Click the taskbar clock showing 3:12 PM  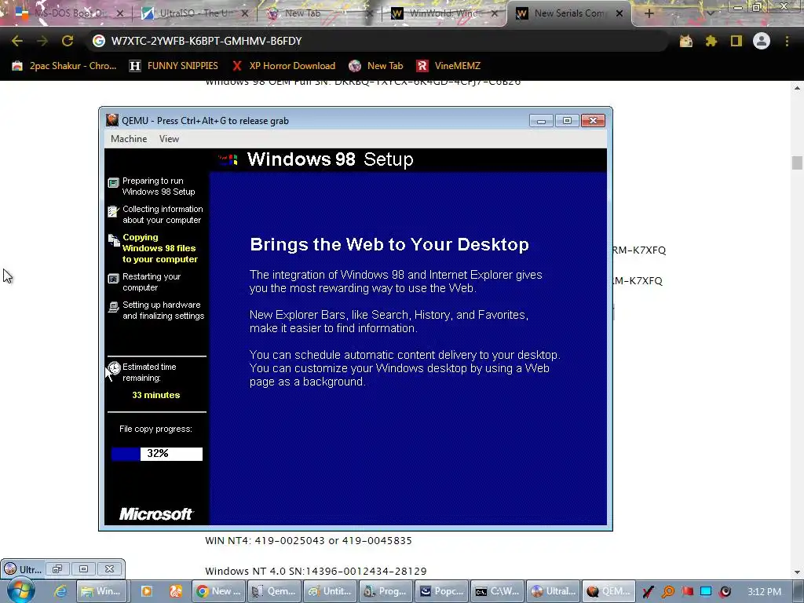765,592
